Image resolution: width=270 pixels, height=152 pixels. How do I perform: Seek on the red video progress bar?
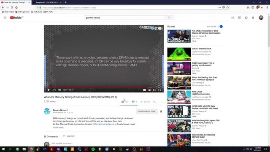(104, 87)
